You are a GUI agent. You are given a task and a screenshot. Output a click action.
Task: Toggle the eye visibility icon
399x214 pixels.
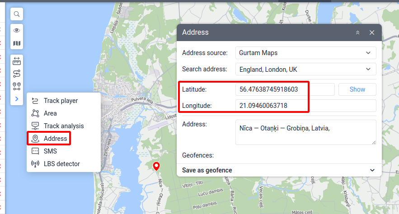pos(17,31)
